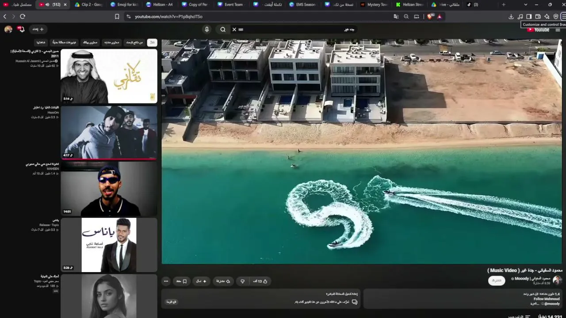Switch to the Clip 2 Google tab
This screenshot has width=566, height=318.
[x=88, y=4]
